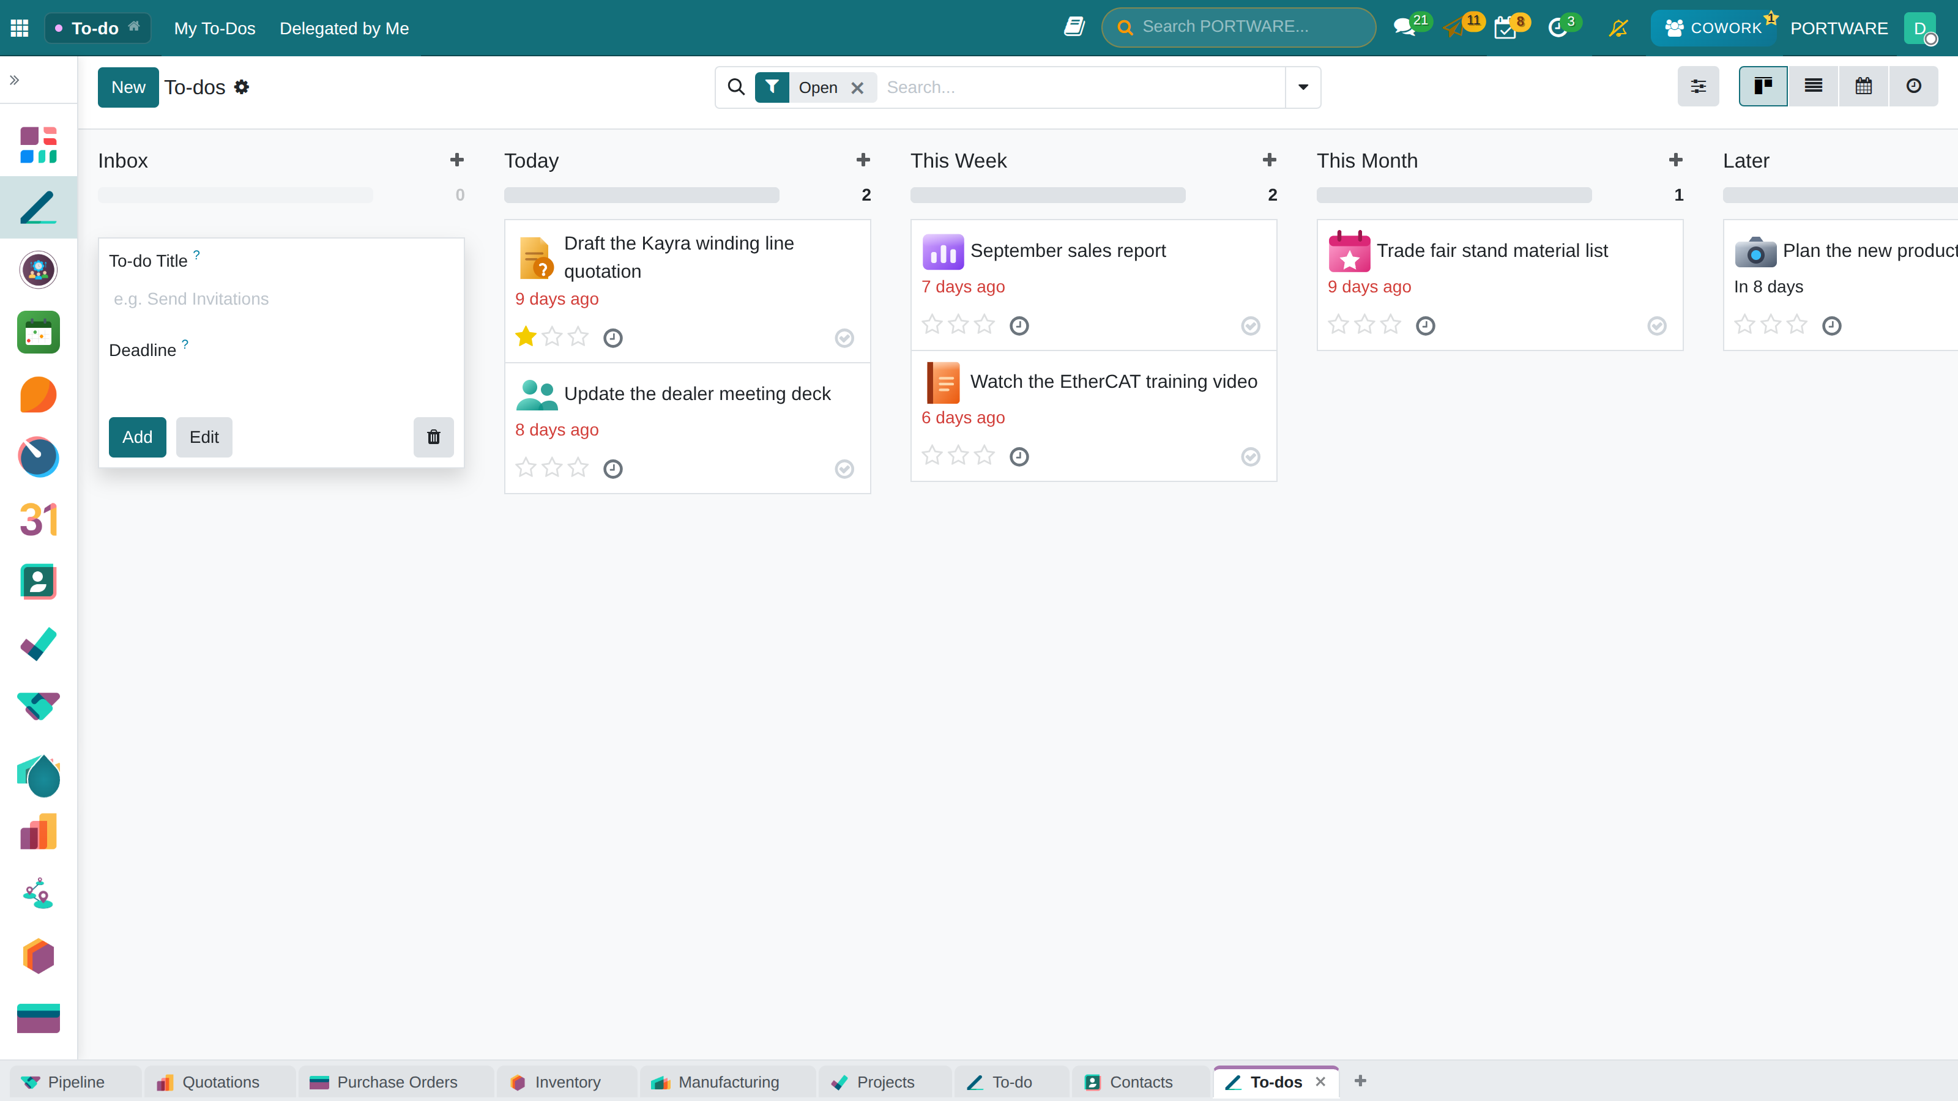Open the COWORK company switcher
Image resolution: width=1958 pixels, height=1101 pixels.
click(1713, 28)
